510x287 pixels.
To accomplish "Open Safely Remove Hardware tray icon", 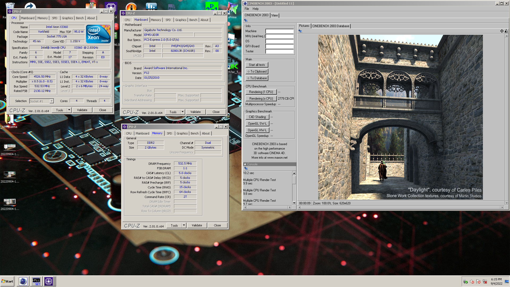I will point(465,281).
